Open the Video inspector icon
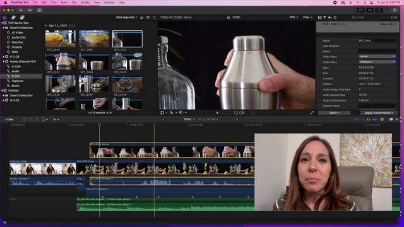This screenshot has width=404, height=227. tap(320, 18)
